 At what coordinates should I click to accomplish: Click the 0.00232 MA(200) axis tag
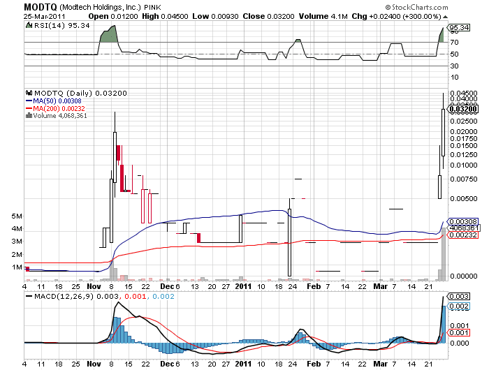463,235
